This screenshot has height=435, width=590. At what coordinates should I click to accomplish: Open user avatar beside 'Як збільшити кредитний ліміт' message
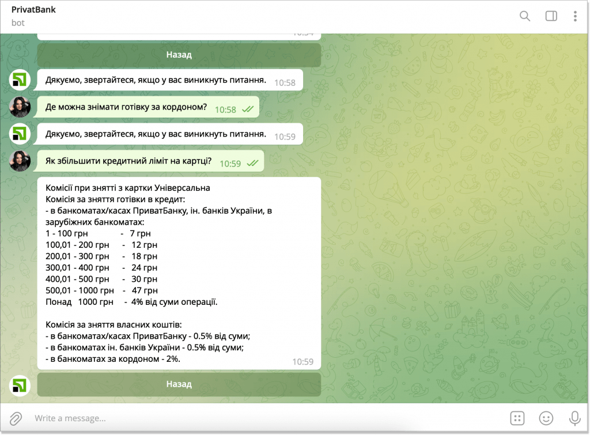[20, 161]
